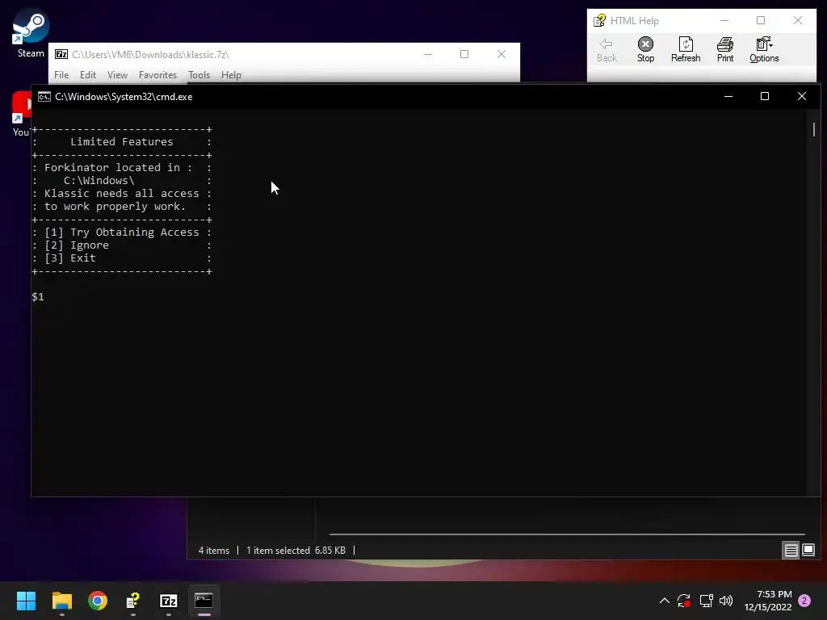Image resolution: width=827 pixels, height=620 pixels.
Task: Click the '$1' prompt line
Action: pos(38,297)
